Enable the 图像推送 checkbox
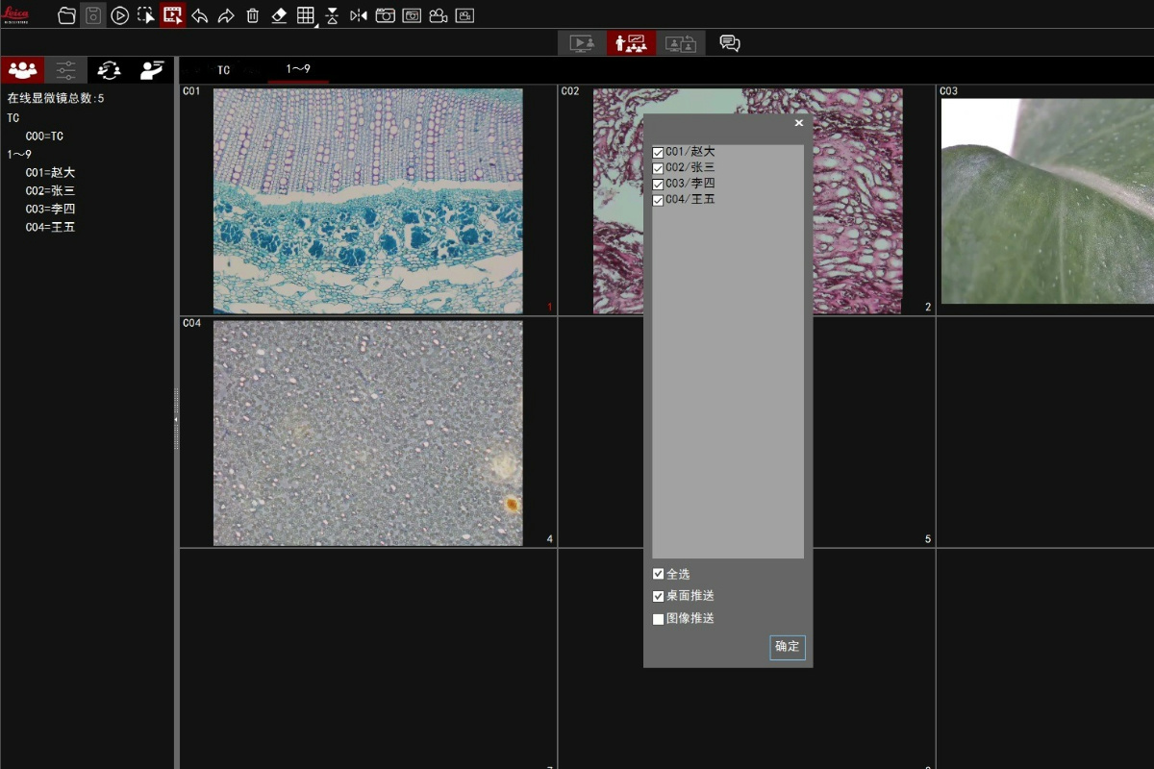The height and width of the screenshot is (769, 1154). coord(658,619)
